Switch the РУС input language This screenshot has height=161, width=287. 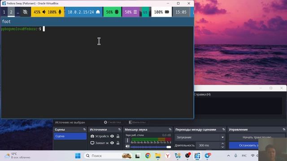(244, 156)
